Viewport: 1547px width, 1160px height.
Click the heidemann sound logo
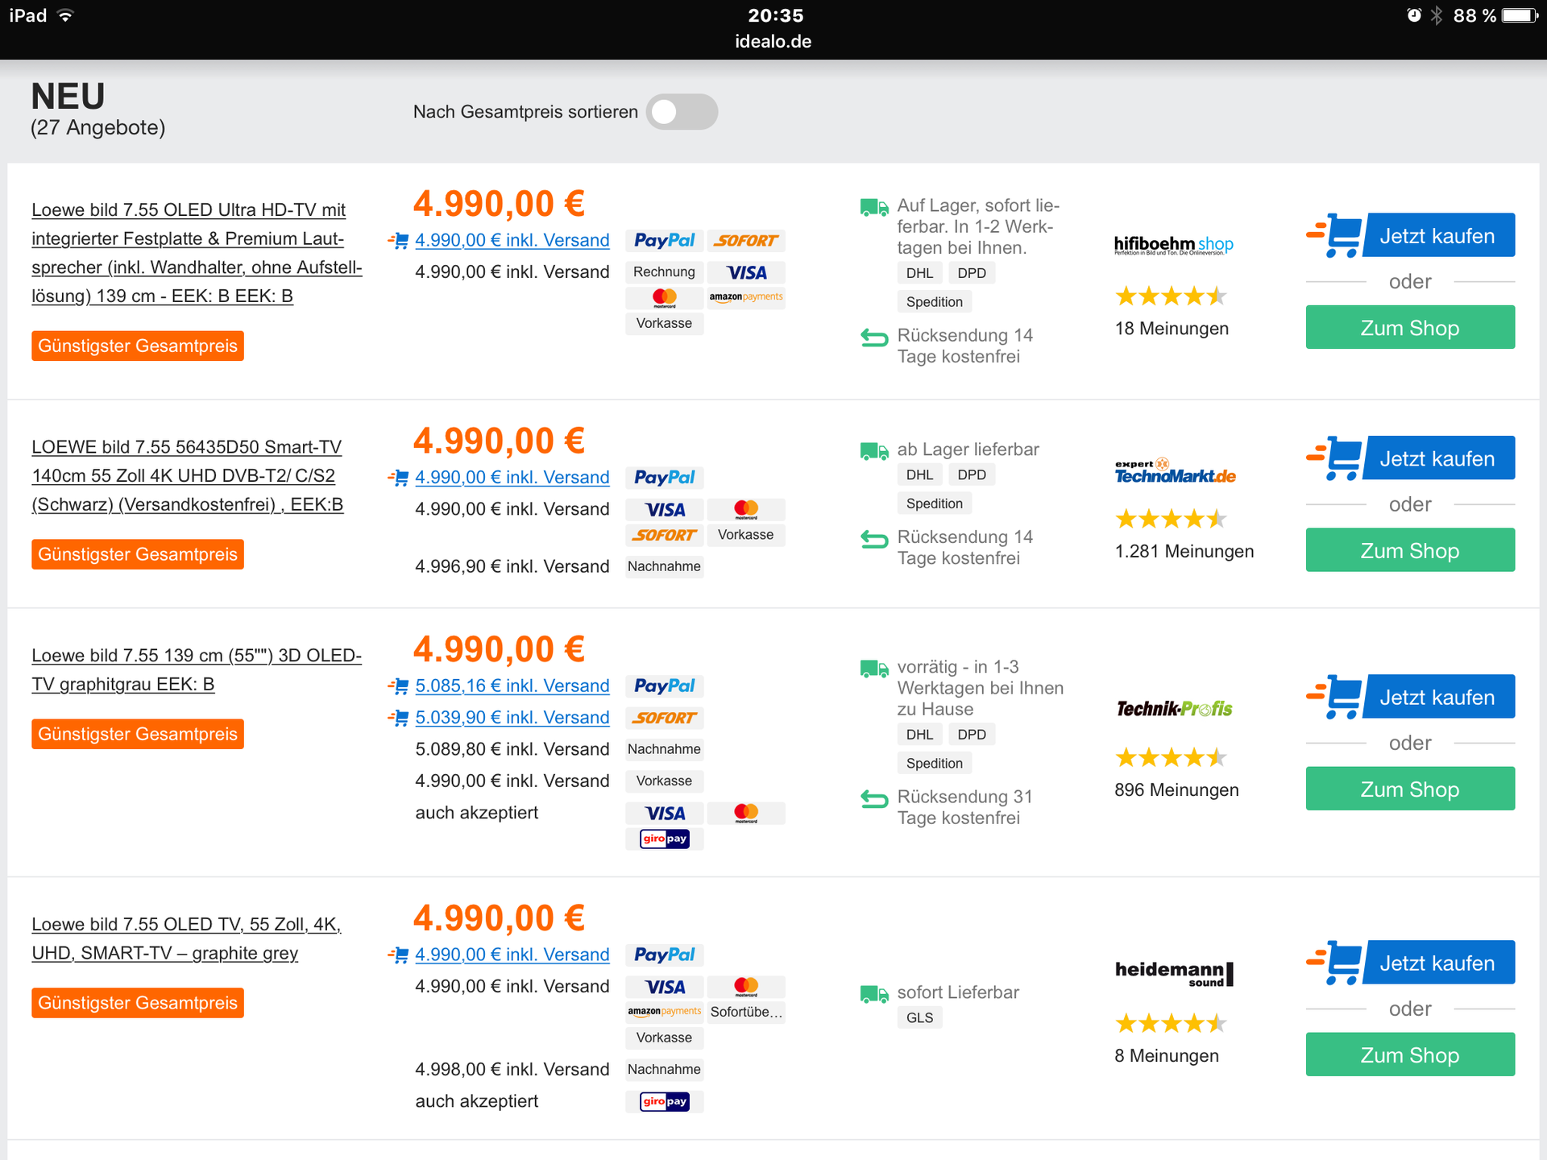(1174, 972)
